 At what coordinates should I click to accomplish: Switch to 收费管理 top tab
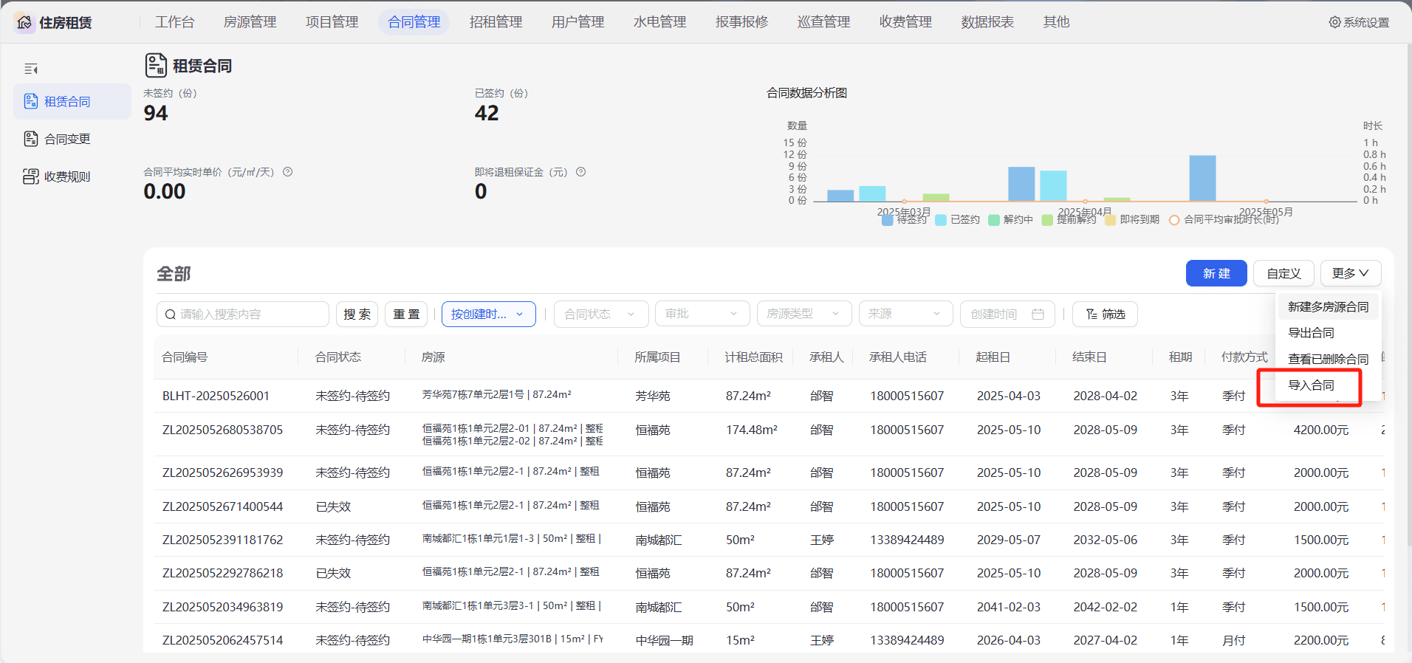click(x=905, y=22)
